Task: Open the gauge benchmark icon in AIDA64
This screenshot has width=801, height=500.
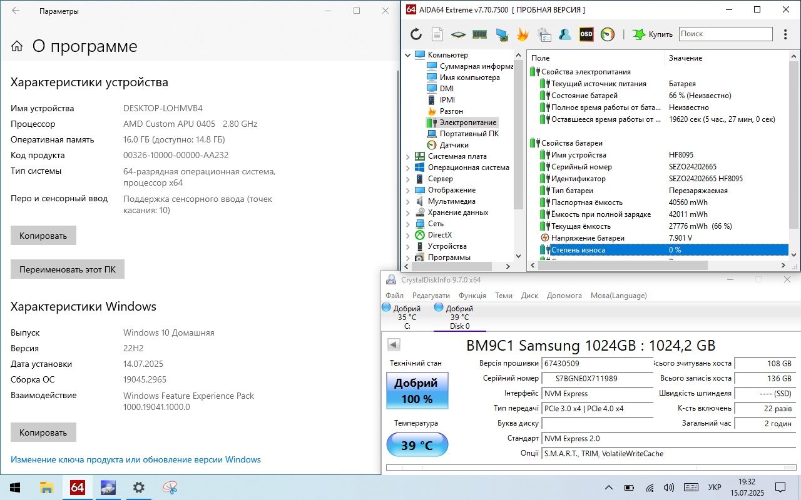Action: point(608,34)
